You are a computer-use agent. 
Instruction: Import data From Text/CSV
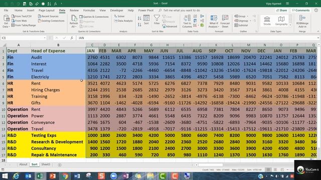(x=22, y=16)
